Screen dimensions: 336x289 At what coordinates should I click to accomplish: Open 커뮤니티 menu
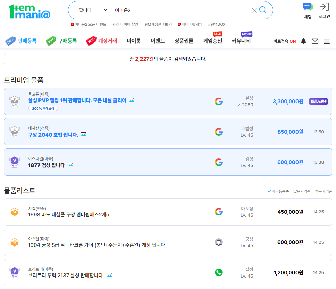tap(241, 41)
